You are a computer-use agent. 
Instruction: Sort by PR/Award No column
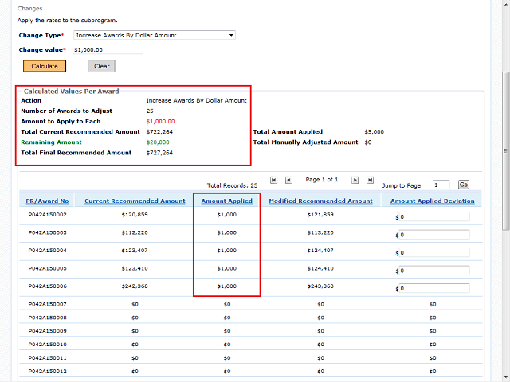(48, 201)
